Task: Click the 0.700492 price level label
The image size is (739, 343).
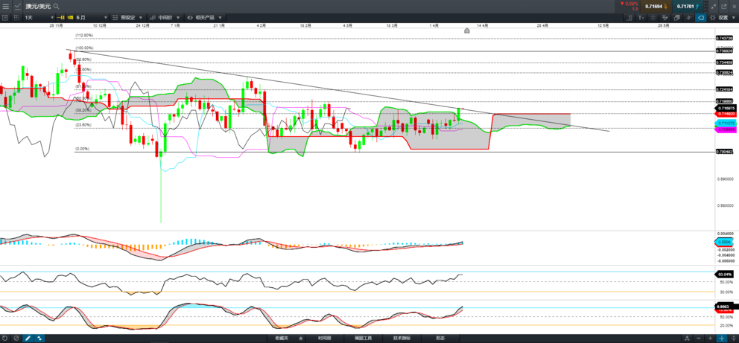Action: pyautogui.click(x=724, y=152)
